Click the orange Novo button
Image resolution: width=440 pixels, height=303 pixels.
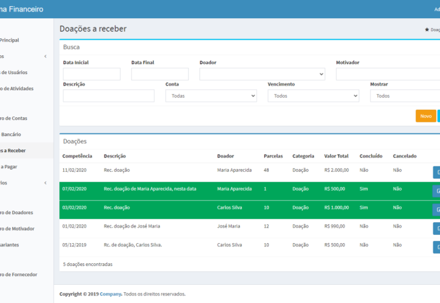[x=425, y=116]
